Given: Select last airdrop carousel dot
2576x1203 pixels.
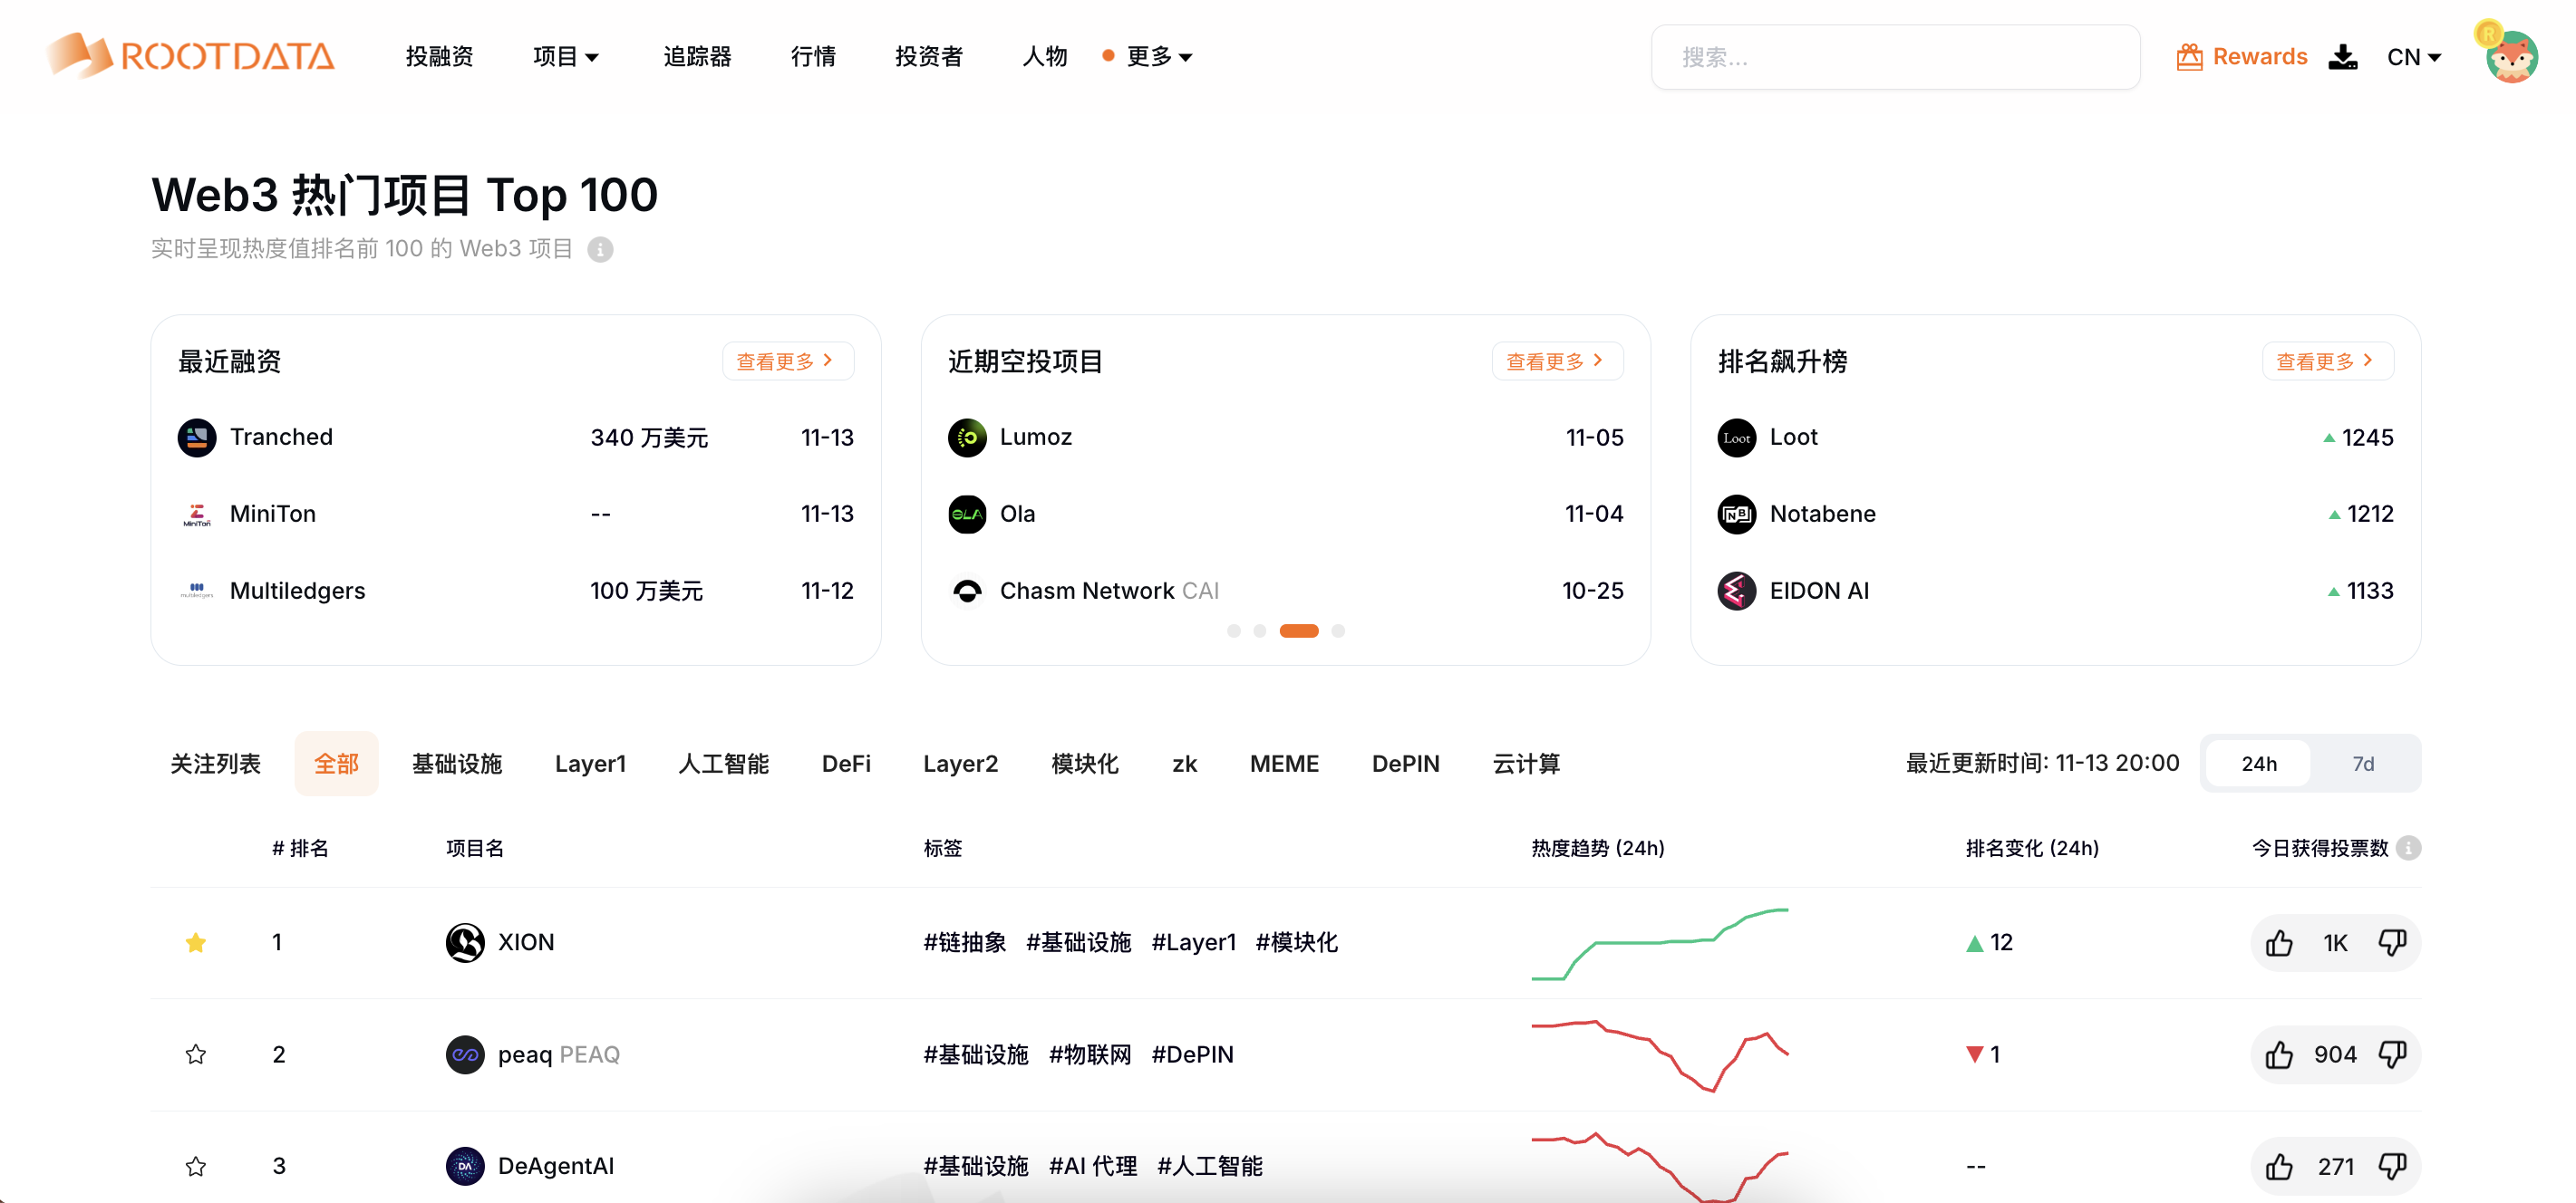Looking at the screenshot, I should pos(1338,630).
